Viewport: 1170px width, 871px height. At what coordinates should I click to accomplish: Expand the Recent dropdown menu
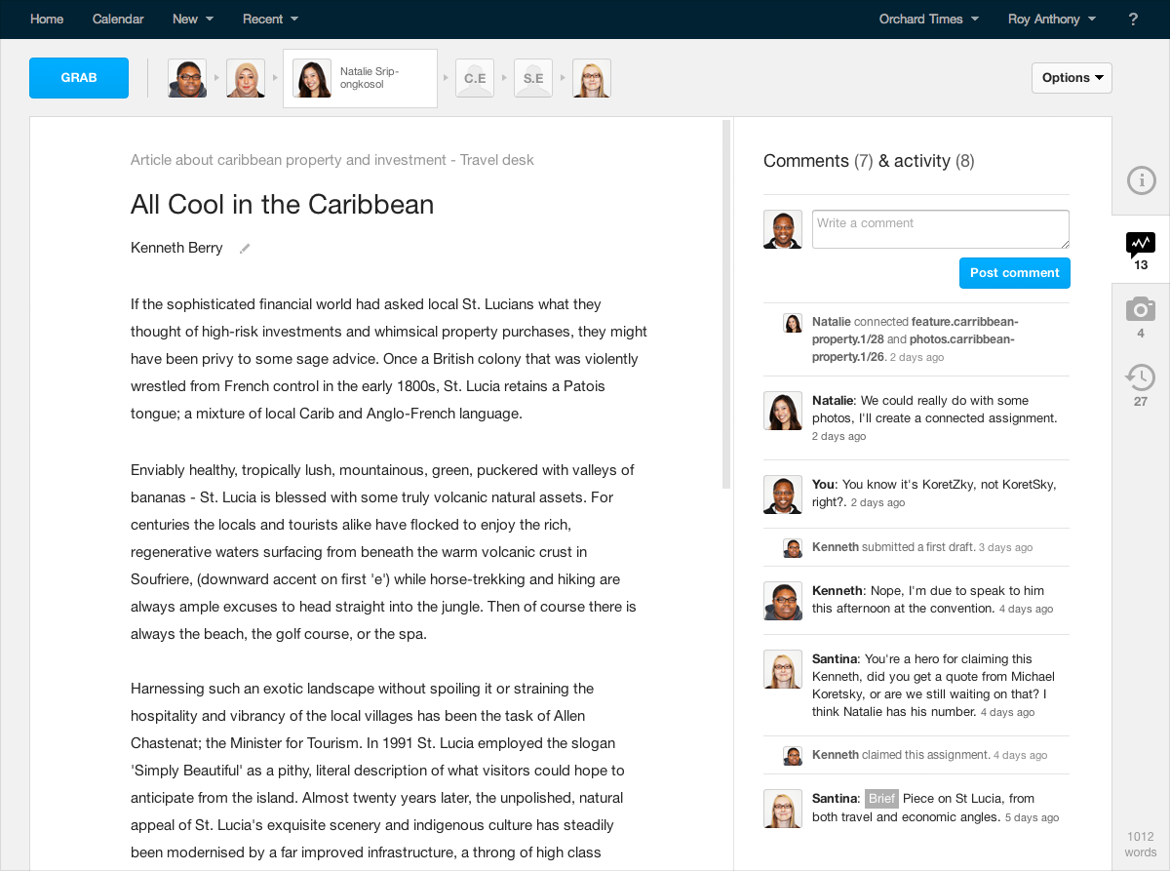(x=270, y=20)
